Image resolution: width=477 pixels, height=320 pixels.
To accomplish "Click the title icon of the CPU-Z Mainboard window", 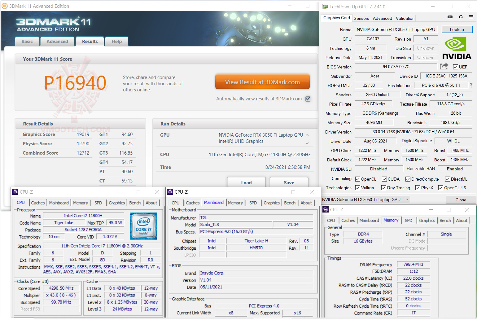I will click(x=170, y=192).
